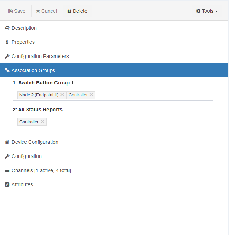Click the book icon beside Description
229x235 pixels.
click(7, 28)
